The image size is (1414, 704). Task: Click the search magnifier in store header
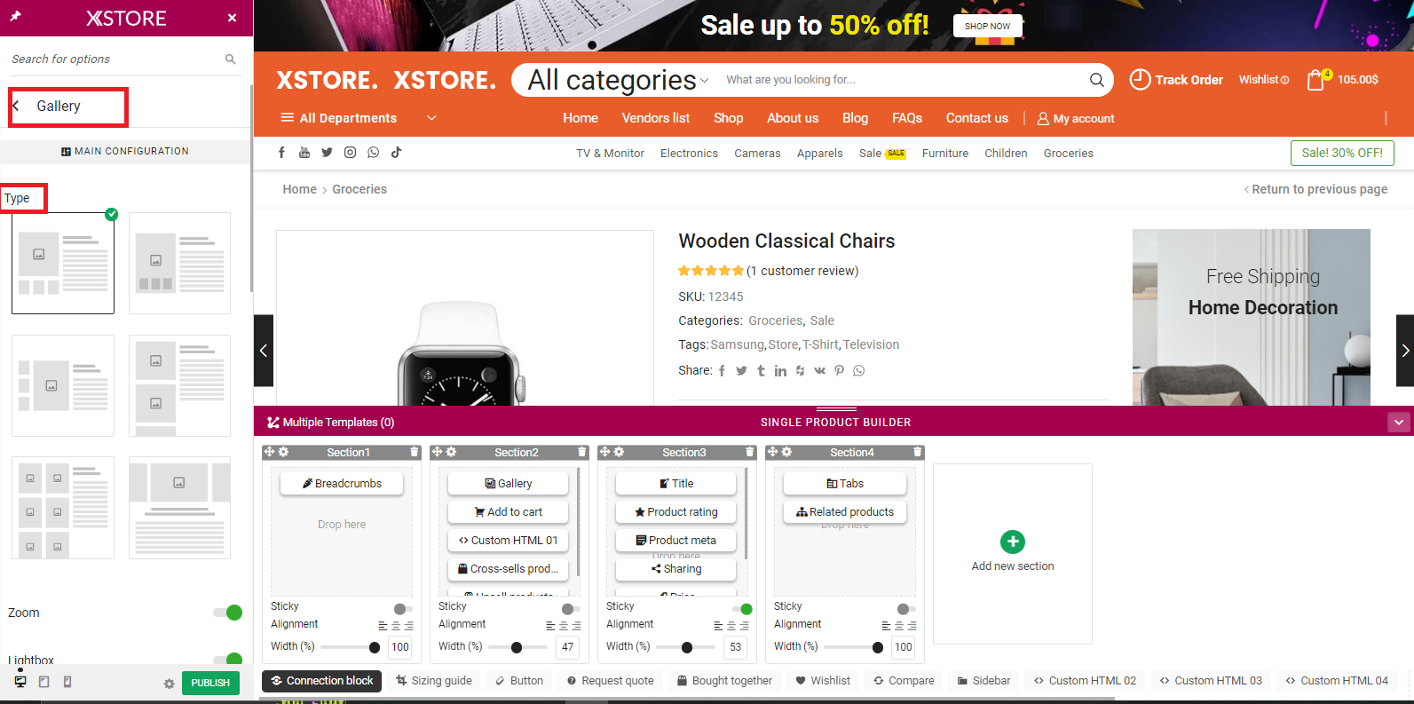click(x=1097, y=80)
